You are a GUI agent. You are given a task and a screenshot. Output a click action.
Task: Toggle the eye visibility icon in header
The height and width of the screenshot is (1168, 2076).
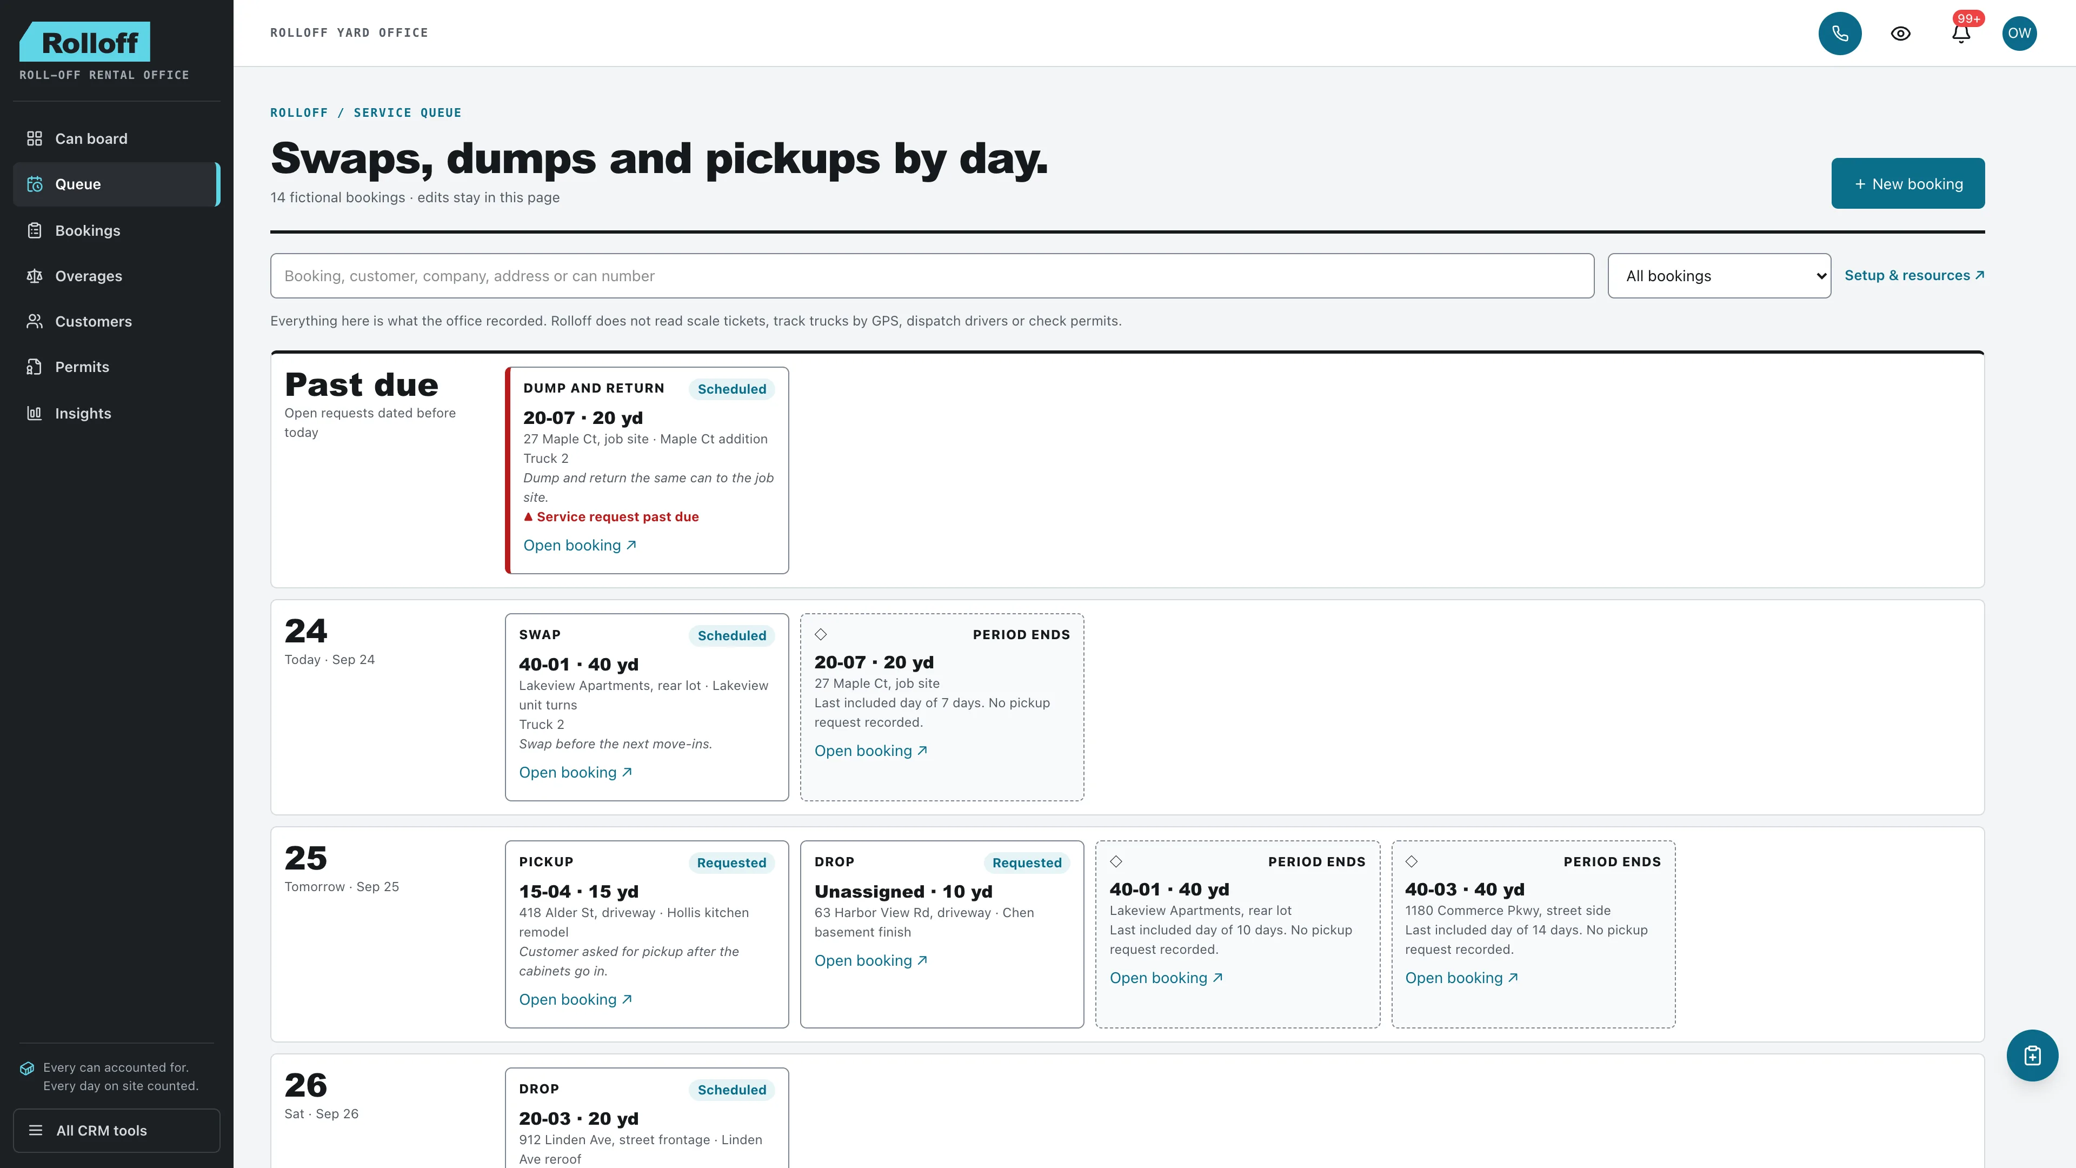pyautogui.click(x=1900, y=33)
